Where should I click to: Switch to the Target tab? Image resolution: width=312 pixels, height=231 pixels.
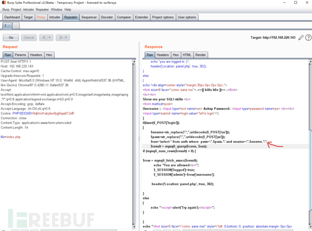pos(28,17)
